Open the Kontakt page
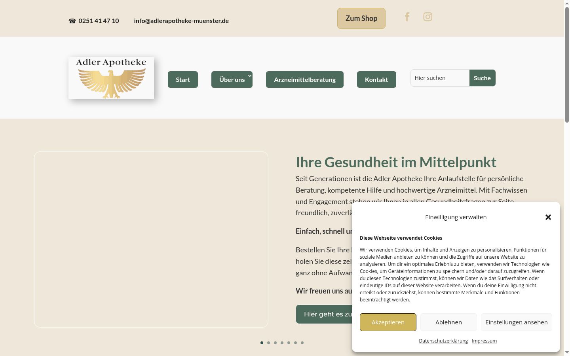570x356 pixels. tap(376, 80)
